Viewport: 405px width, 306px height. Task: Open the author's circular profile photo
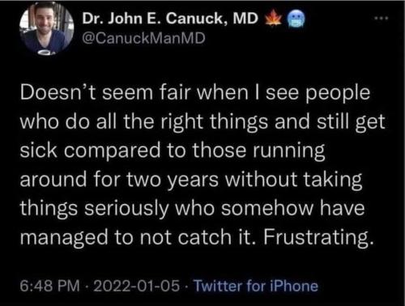pyautogui.click(x=47, y=28)
